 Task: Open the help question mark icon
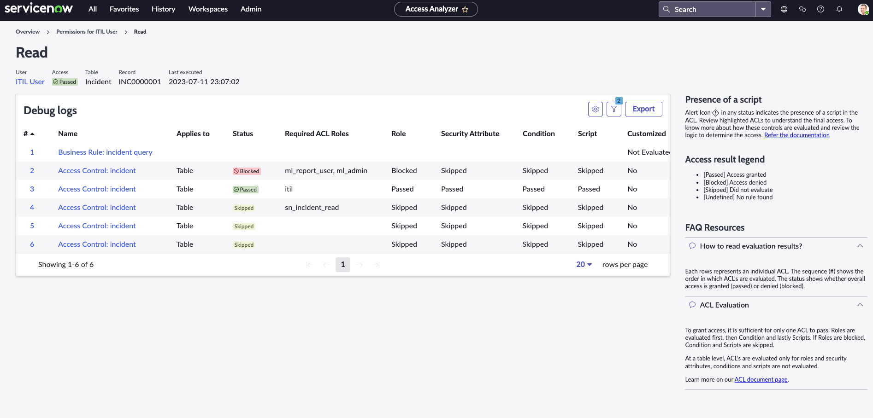821,9
